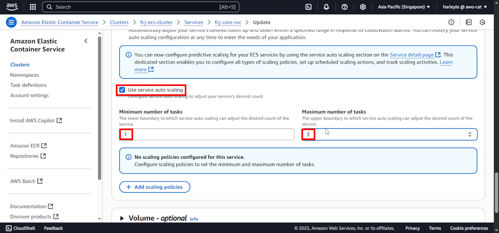The image size is (499, 233).
Task: Click the sidebar scroll down arrow
Action: pos(100,219)
